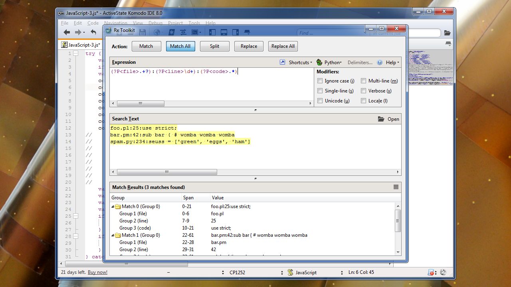Open the Edit menu
511x287 pixels.
(x=78, y=23)
